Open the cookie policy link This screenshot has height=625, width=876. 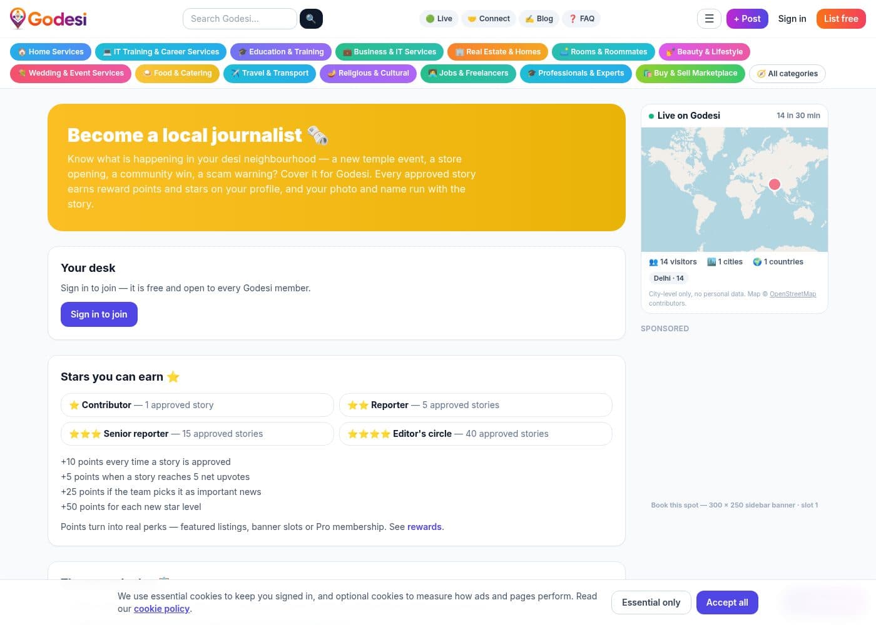pyautogui.click(x=161, y=609)
